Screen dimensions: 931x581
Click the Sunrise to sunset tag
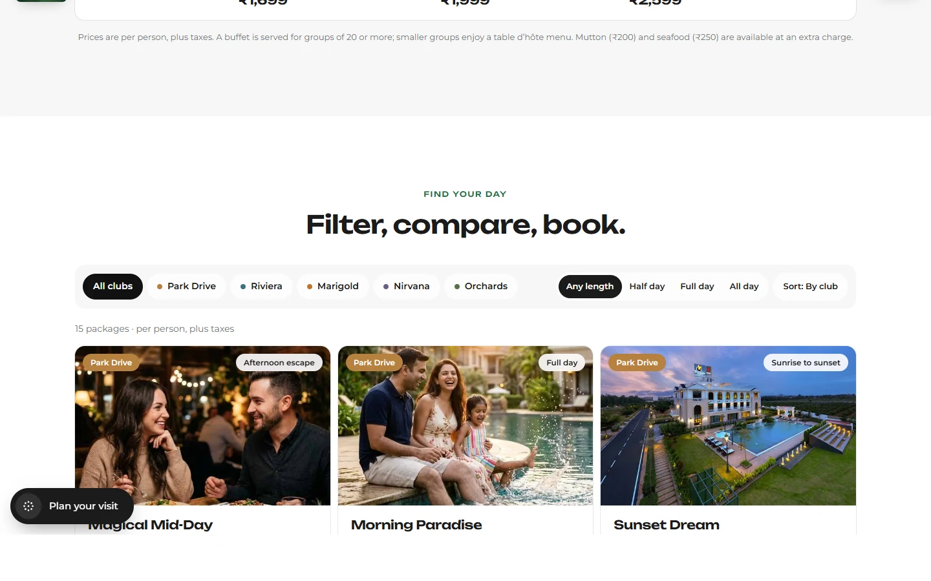click(806, 363)
